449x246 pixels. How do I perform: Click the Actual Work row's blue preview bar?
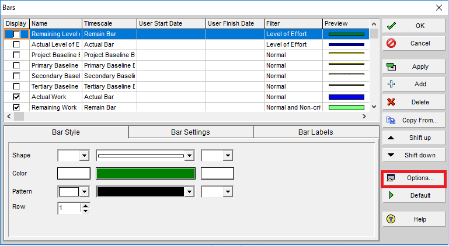[x=346, y=97]
